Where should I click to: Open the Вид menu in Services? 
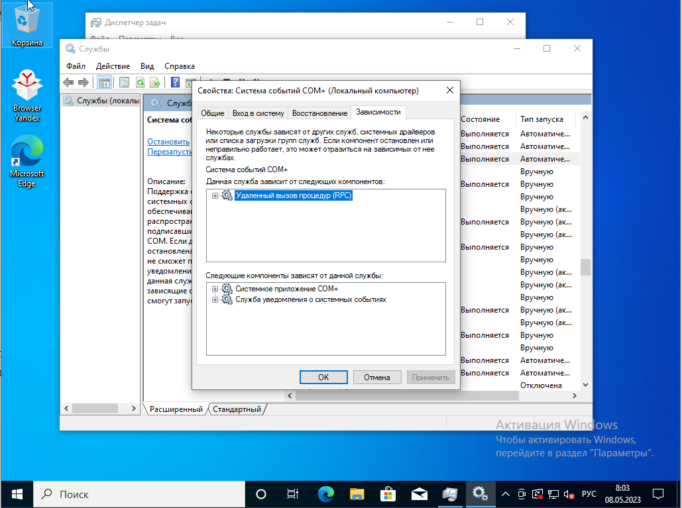coord(147,66)
